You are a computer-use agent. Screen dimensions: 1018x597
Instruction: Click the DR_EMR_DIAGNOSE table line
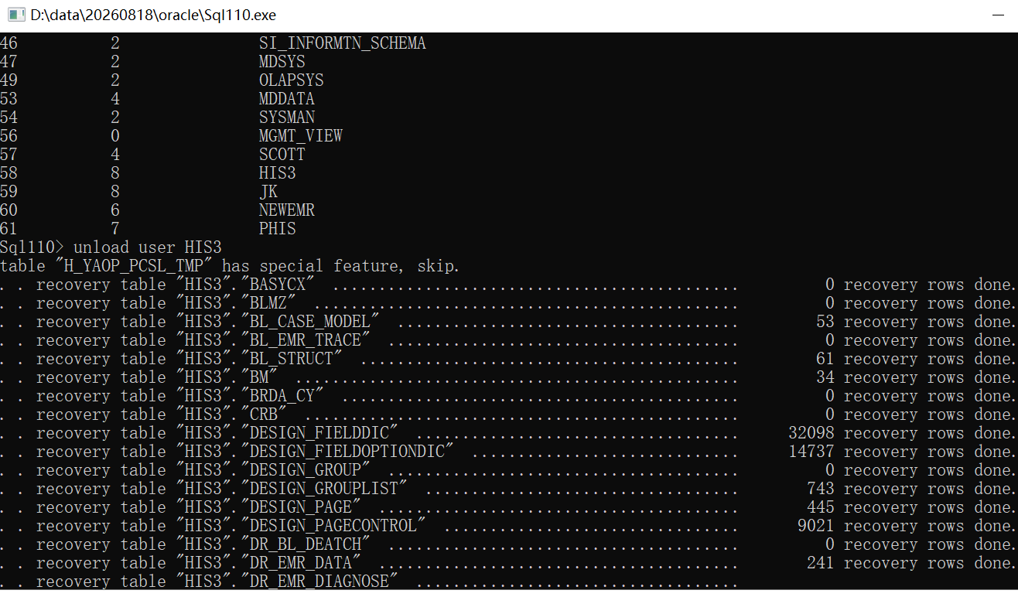pyautogui.click(x=370, y=582)
